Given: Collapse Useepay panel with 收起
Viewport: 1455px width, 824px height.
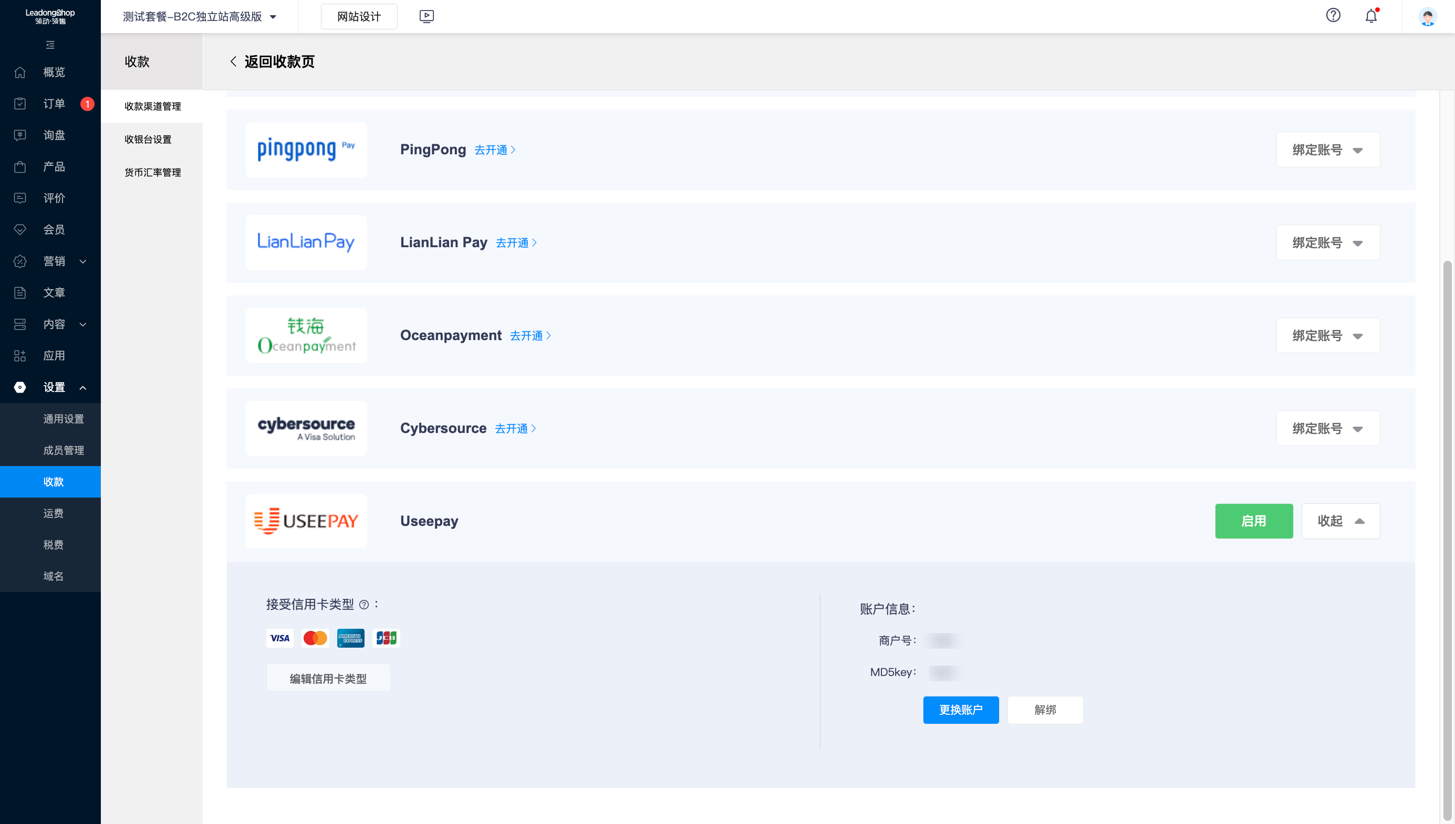Looking at the screenshot, I should [x=1340, y=521].
